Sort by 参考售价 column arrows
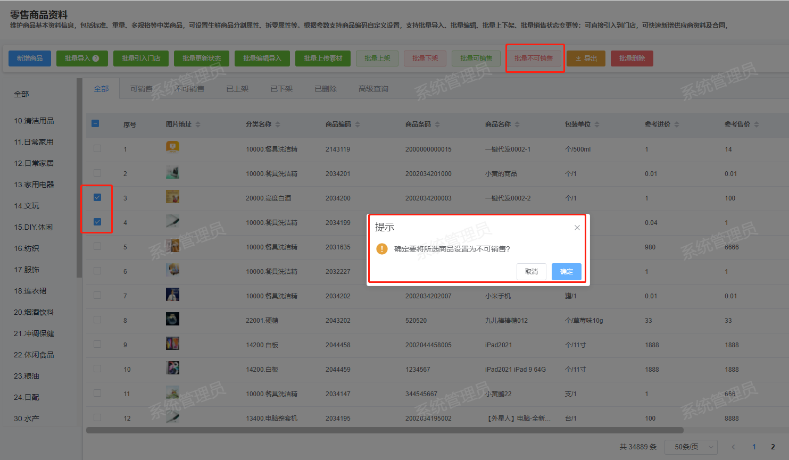 click(757, 124)
